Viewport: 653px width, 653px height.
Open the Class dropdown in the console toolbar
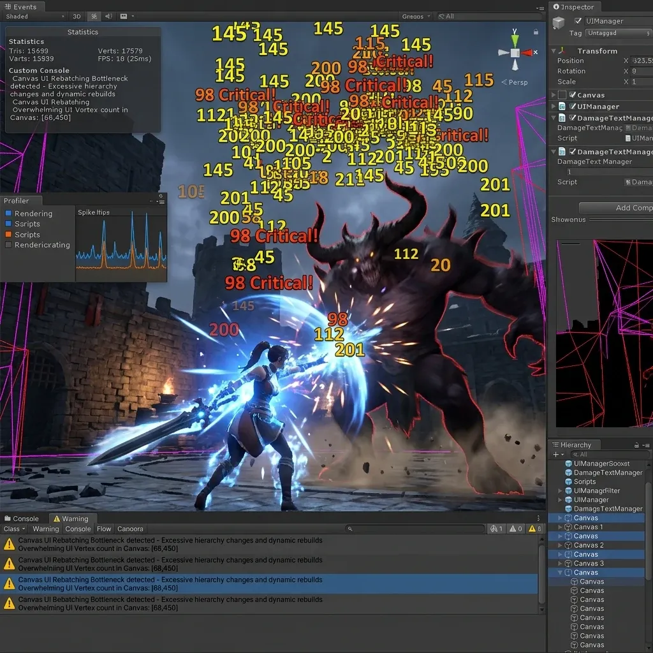(x=15, y=529)
